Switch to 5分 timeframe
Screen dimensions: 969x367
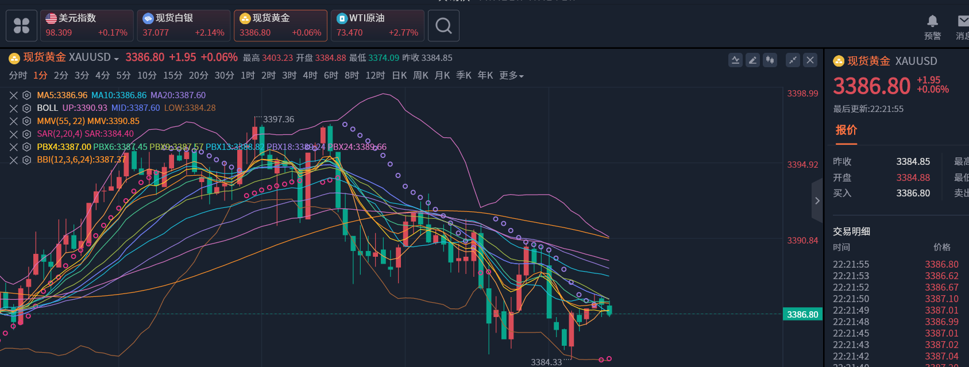coord(123,75)
